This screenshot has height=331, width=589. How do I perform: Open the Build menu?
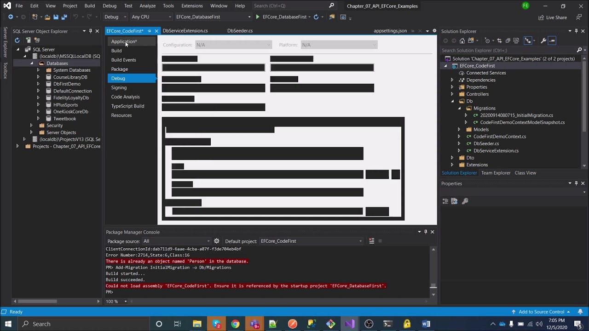(x=90, y=6)
